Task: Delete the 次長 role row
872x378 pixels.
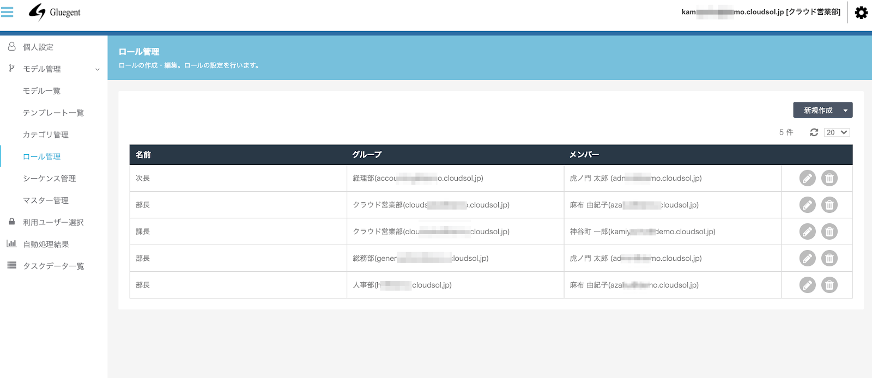Action: (829, 178)
